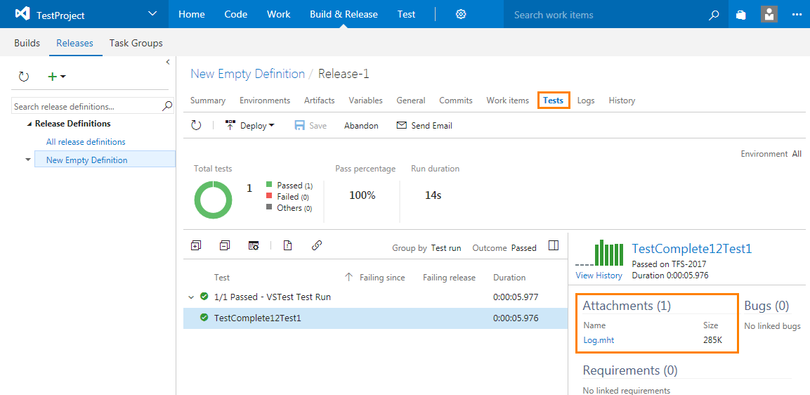Collapse the left definitions panel

pyautogui.click(x=168, y=62)
